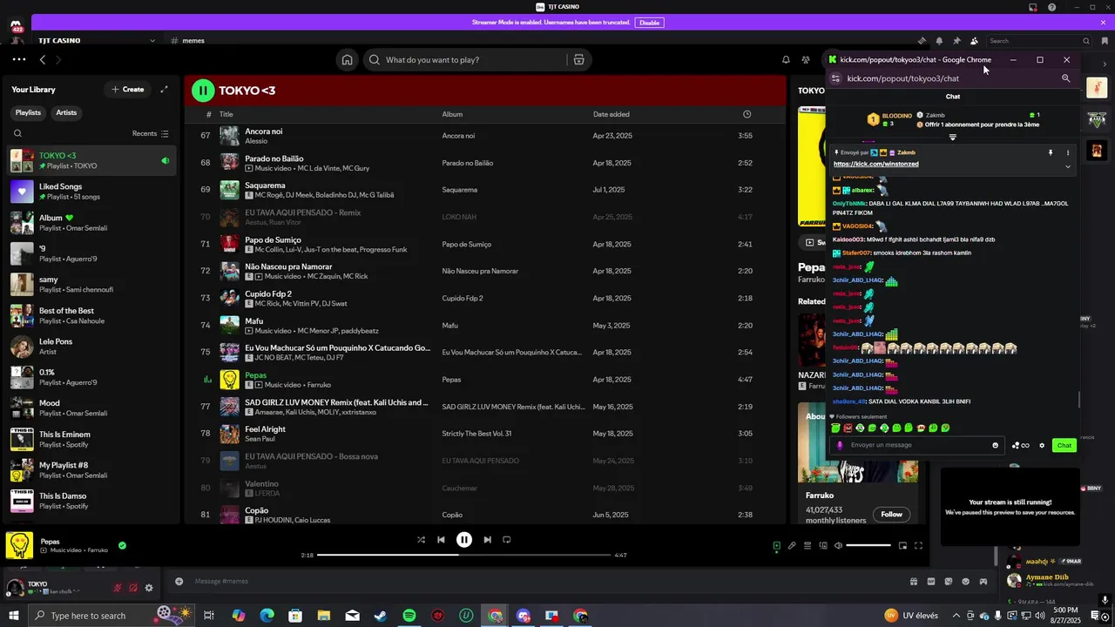The width and height of the screenshot is (1115, 627).
Task: Seek in the song progress bar
Action: tap(464, 555)
